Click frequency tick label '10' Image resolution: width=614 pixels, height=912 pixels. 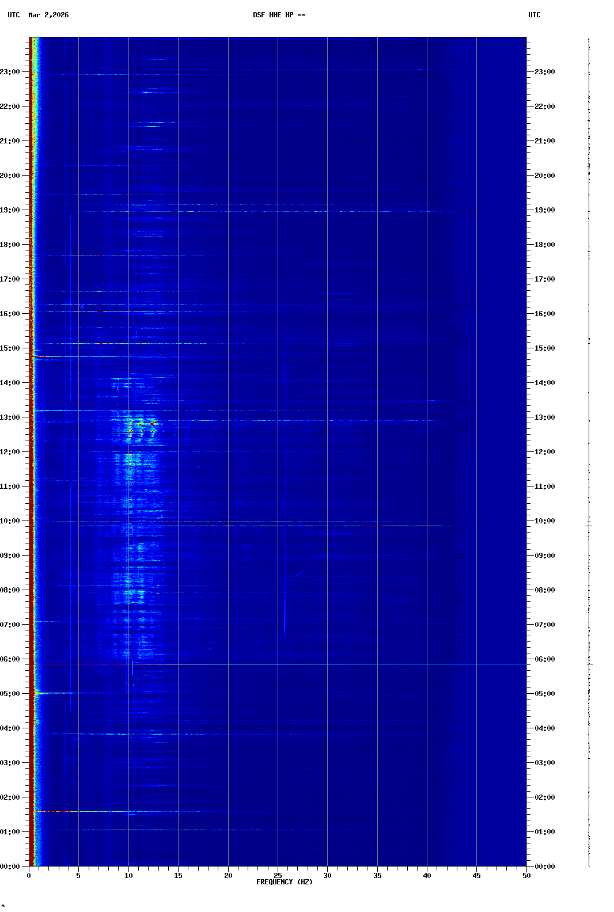[x=128, y=876]
